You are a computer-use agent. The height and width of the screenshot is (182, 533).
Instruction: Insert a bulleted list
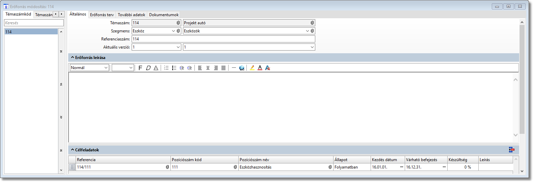[x=174, y=68]
